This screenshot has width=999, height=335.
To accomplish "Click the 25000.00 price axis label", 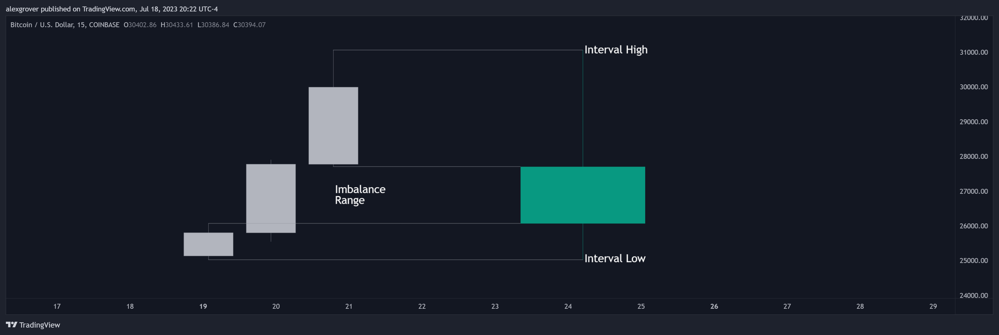I will pyautogui.click(x=973, y=261).
